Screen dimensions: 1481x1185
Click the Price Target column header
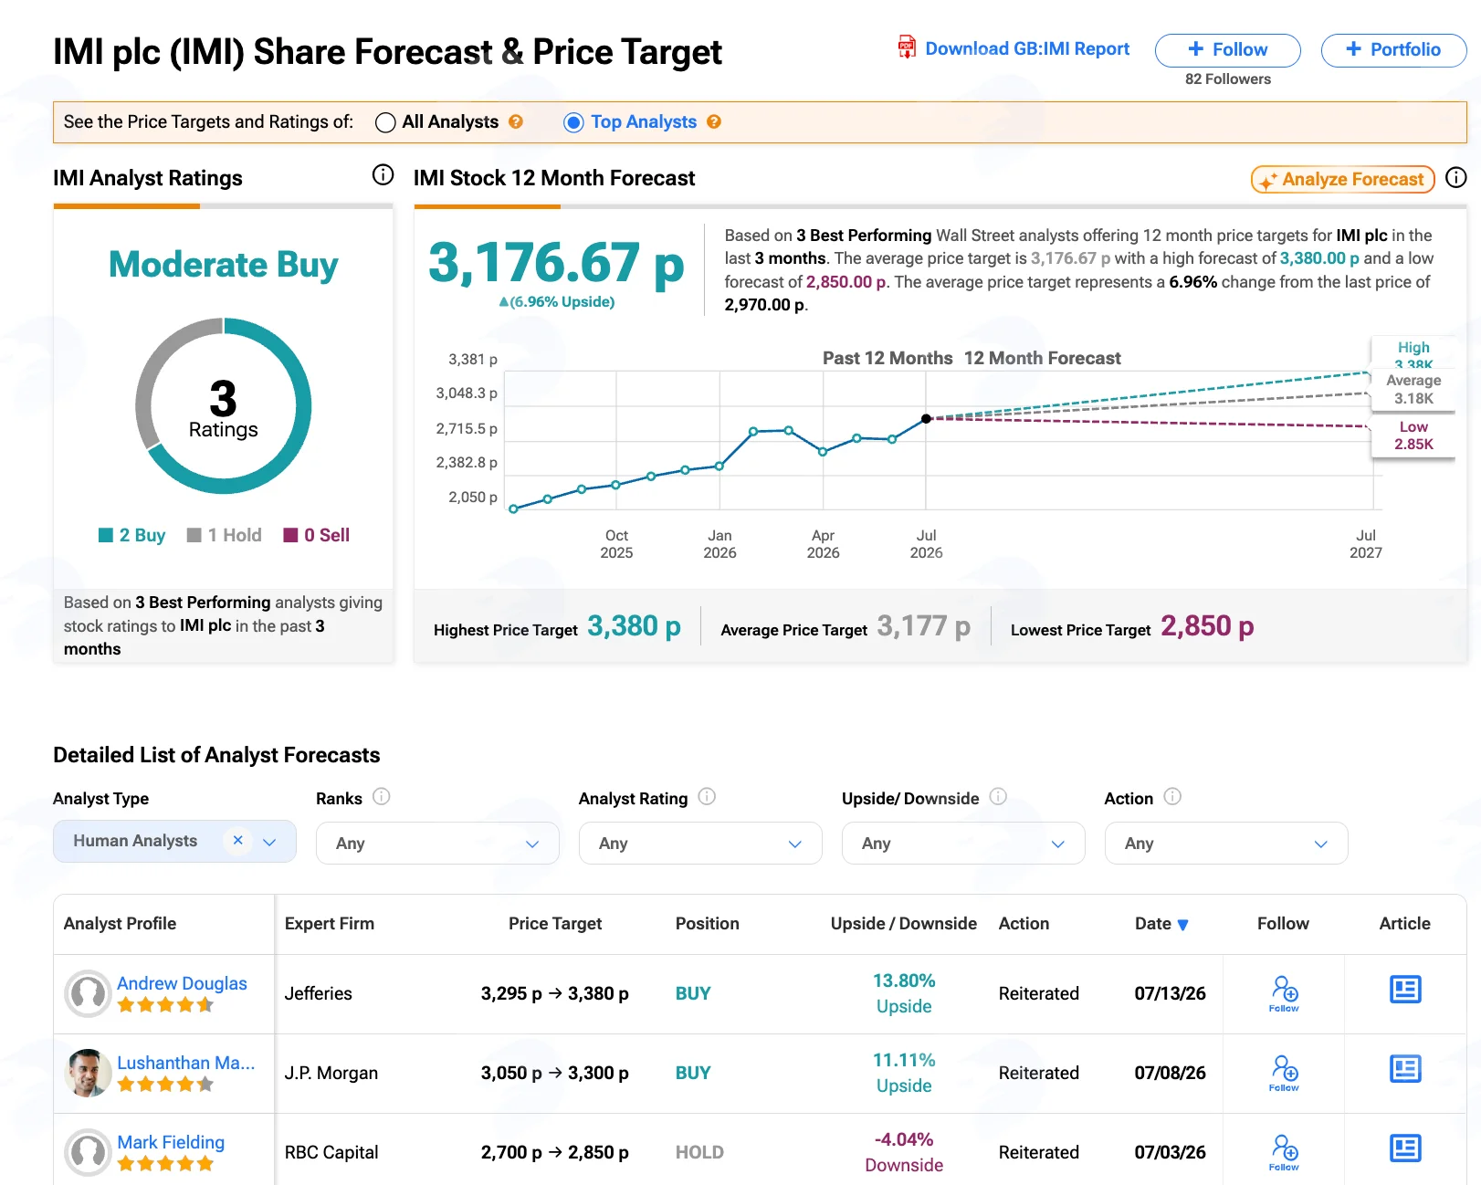tap(555, 923)
